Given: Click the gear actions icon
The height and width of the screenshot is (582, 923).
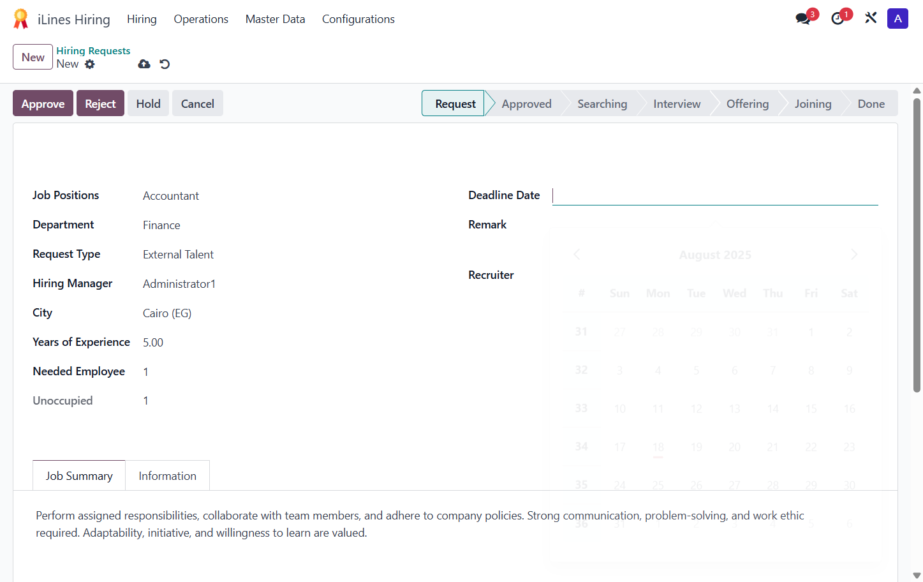Looking at the screenshot, I should coord(90,64).
